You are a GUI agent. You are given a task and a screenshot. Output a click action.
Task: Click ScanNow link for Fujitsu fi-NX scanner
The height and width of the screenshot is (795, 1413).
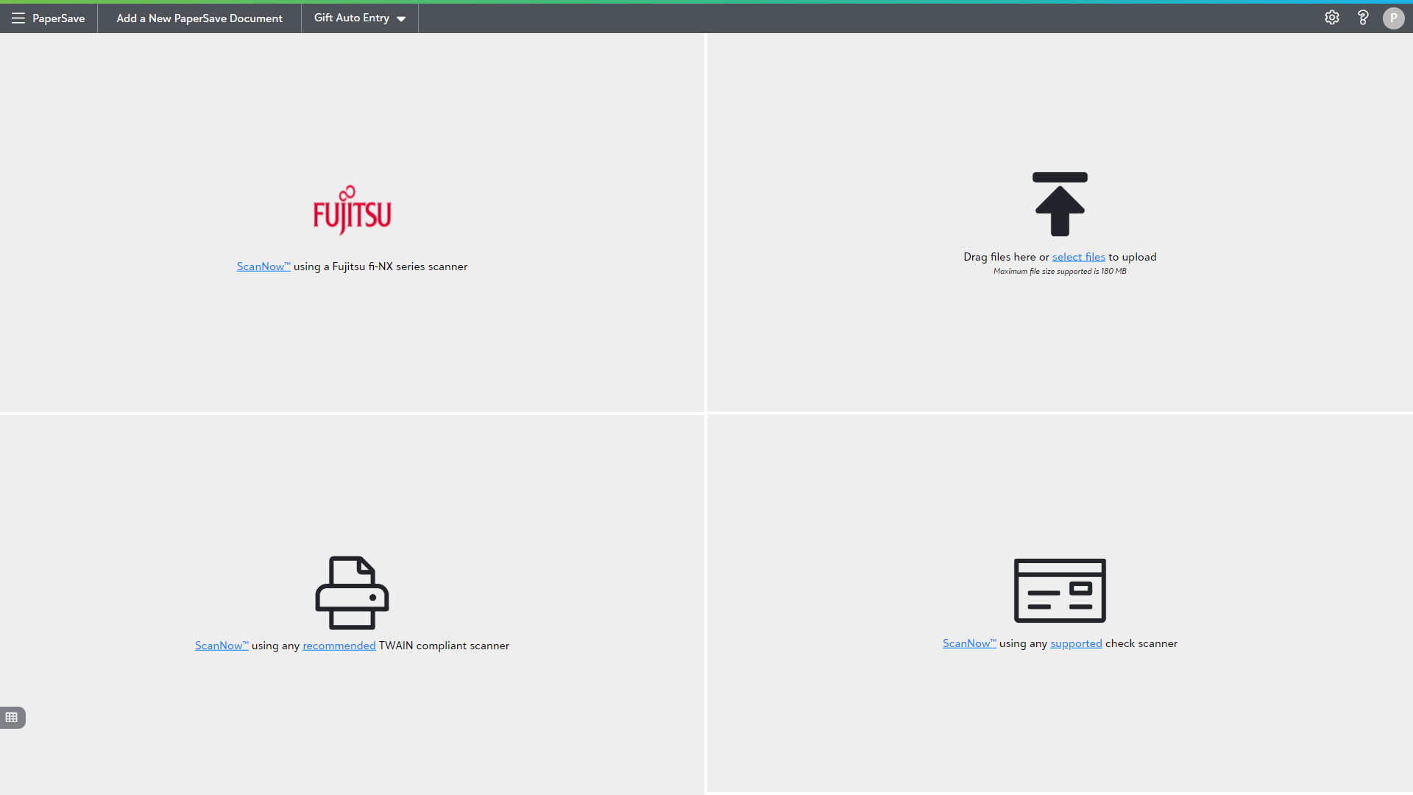[x=263, y=266]
